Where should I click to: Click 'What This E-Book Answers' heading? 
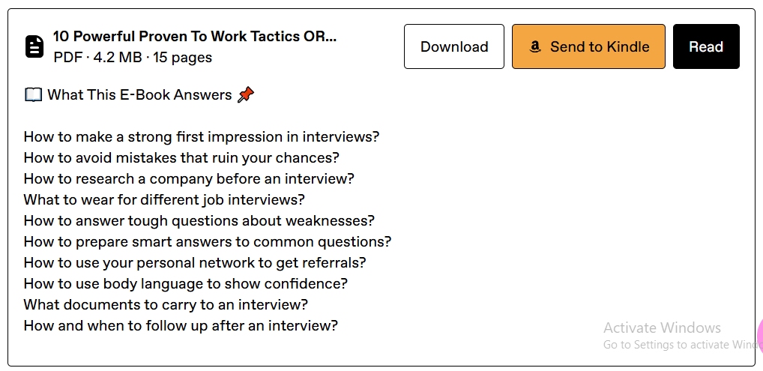click(x=139, y=94)
